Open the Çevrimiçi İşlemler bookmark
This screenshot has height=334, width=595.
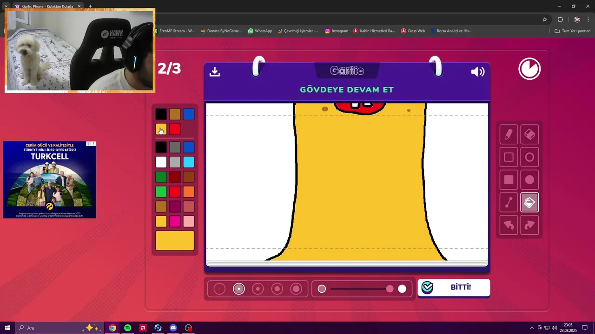click(298, 31)
